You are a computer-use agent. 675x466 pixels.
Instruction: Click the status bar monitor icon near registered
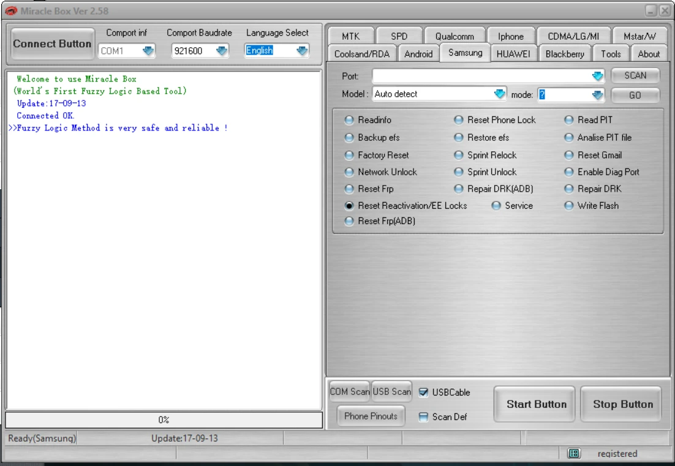573,453
